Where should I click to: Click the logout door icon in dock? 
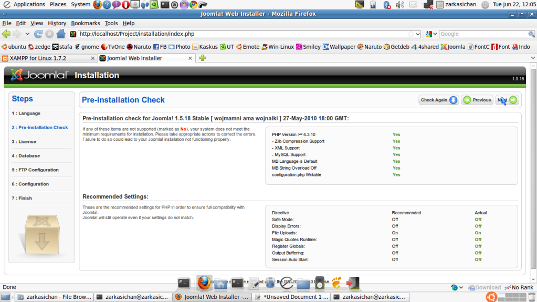[x=352, y=283]
